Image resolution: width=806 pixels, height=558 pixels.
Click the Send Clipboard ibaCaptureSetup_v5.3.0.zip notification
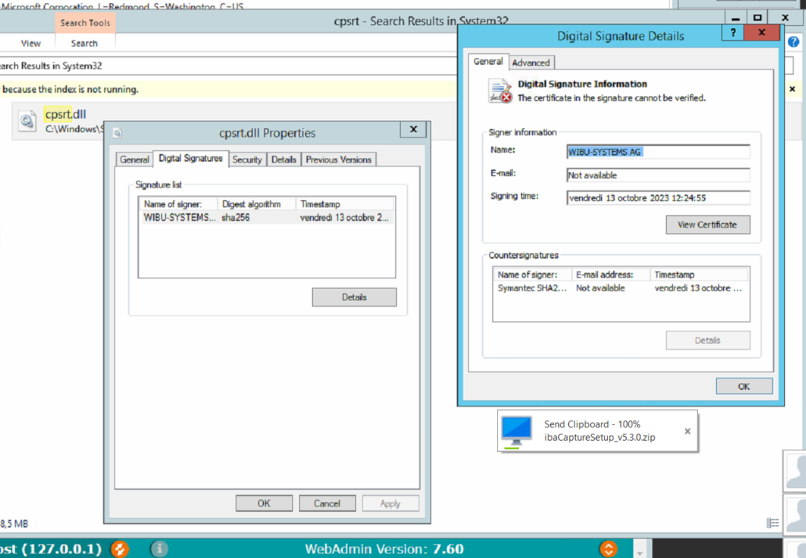597,431
